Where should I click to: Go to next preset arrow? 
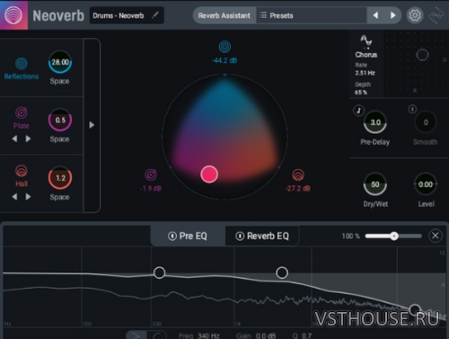[x=393, y=15]
